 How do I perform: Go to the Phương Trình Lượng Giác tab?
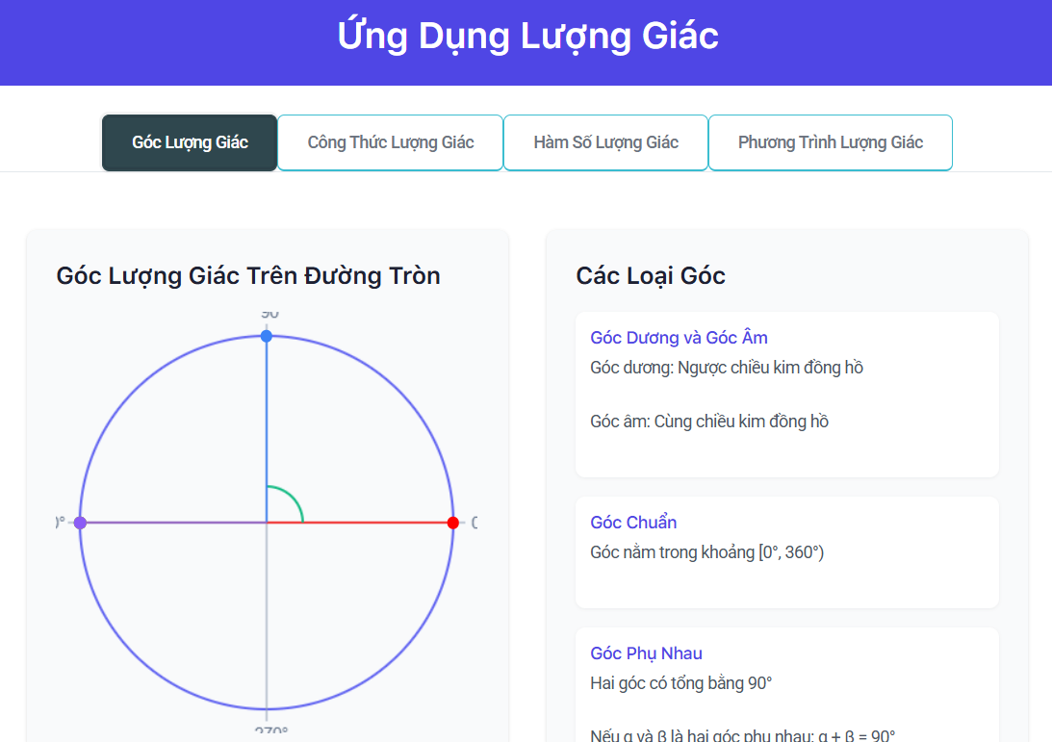pos(830,142)
